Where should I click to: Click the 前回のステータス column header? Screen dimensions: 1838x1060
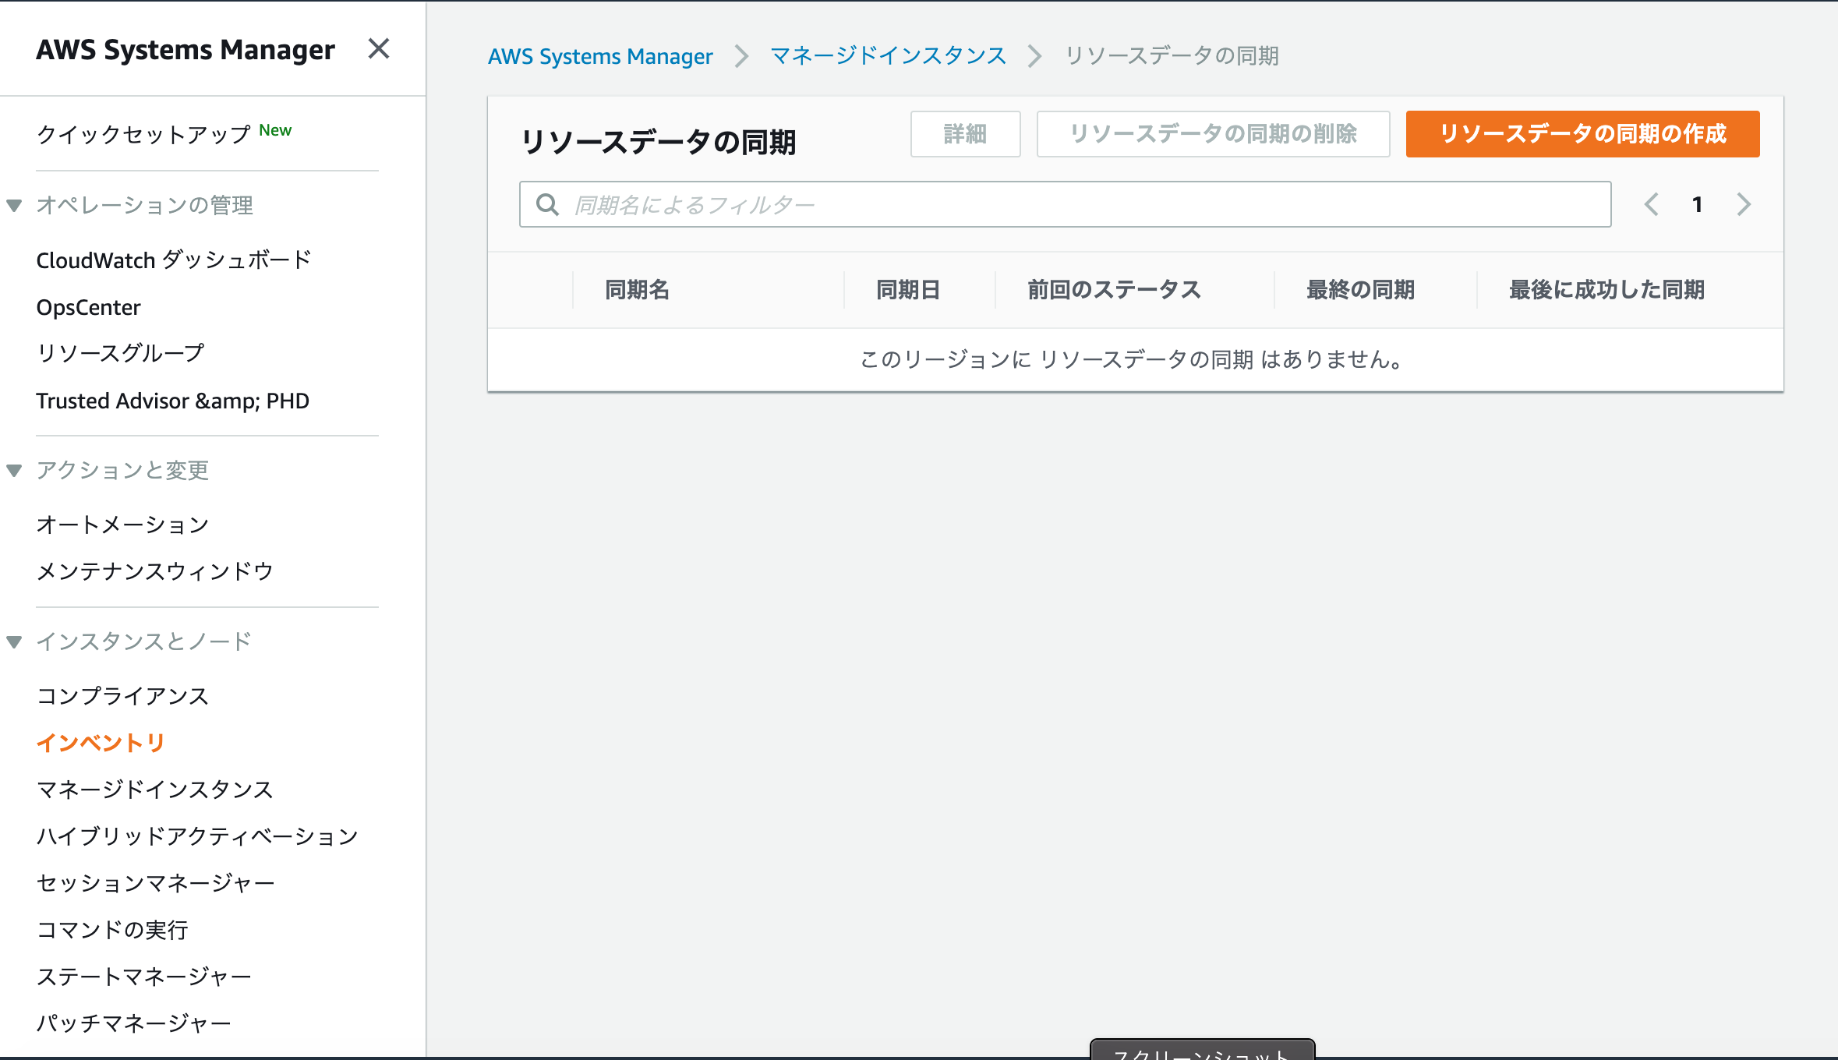(1114, 290)
